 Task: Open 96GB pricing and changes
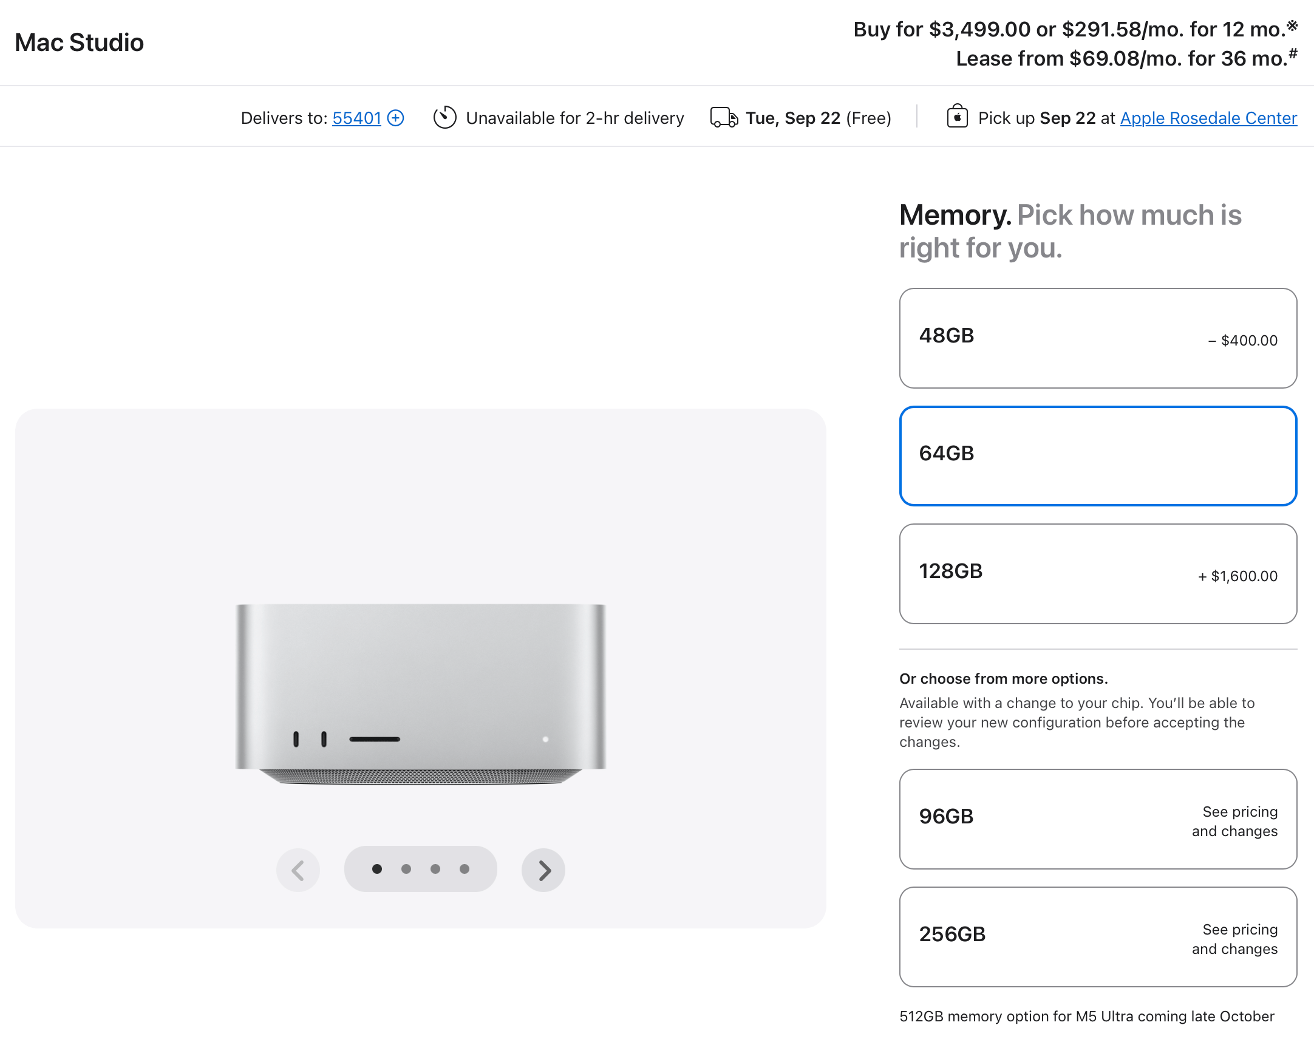tap(1098, 819)
